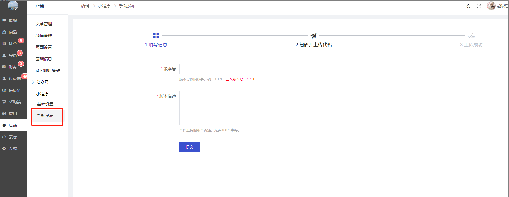Click the checklist icon for upload success
The image size is (509, 197).
[x=471, y=36]
